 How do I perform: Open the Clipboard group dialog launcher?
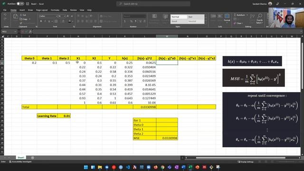click(36, 27)
